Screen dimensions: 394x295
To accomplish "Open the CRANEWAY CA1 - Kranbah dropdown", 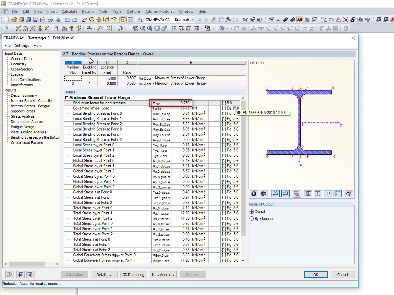I will pos(192,20).
